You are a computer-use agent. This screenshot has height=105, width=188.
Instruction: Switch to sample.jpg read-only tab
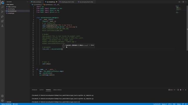[68, 2]
